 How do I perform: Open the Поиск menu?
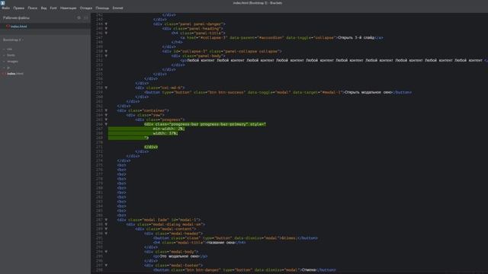pos(32,8)
